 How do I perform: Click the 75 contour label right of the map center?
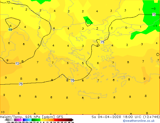[x=102, y=42]
